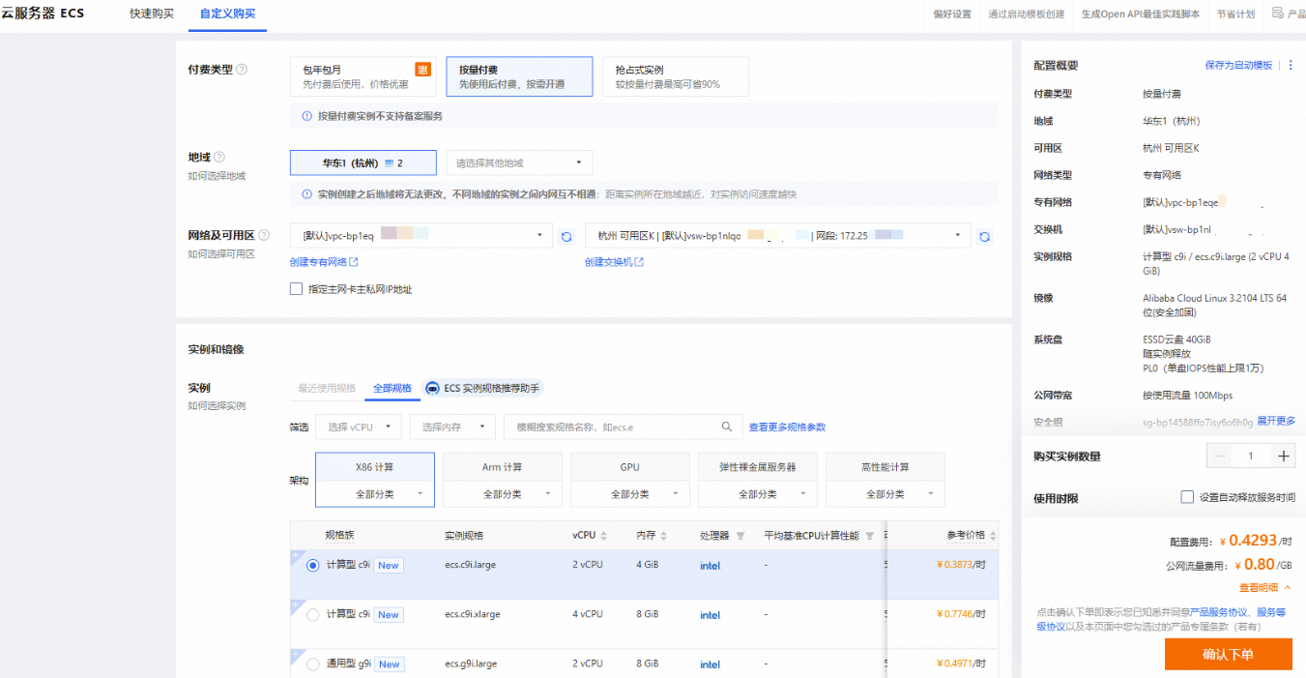This screenshot has height=678, width=1306.
Task: Open the 查看更多规格参数 link
Action: (787, 427)
